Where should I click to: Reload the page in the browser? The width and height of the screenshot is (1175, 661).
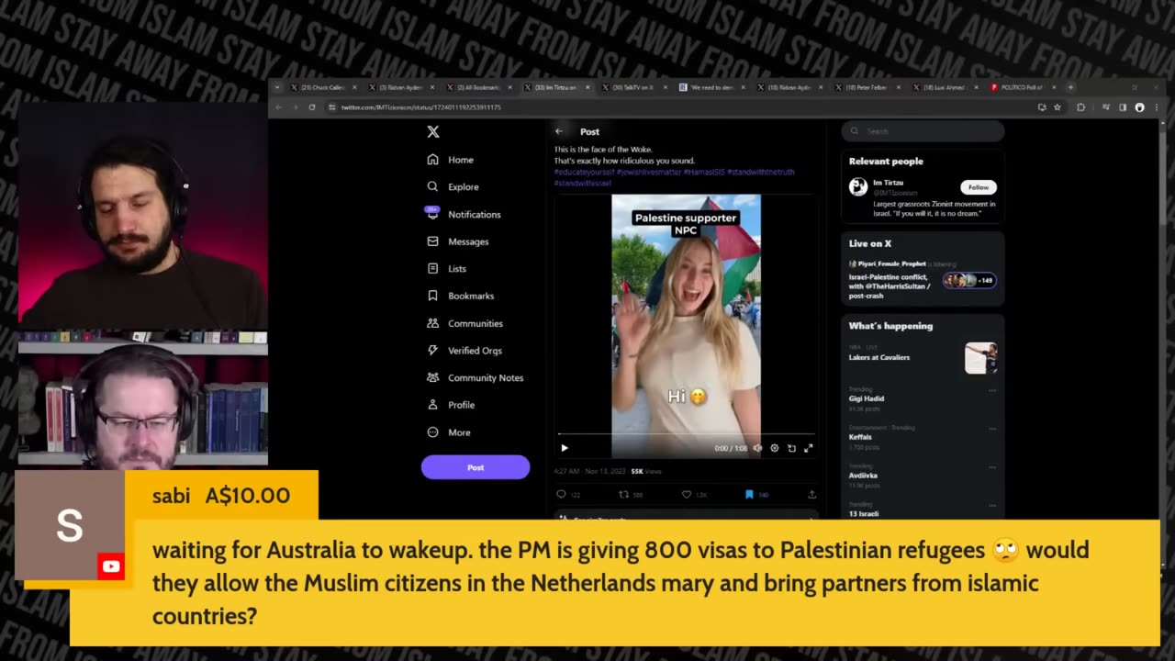312,107
